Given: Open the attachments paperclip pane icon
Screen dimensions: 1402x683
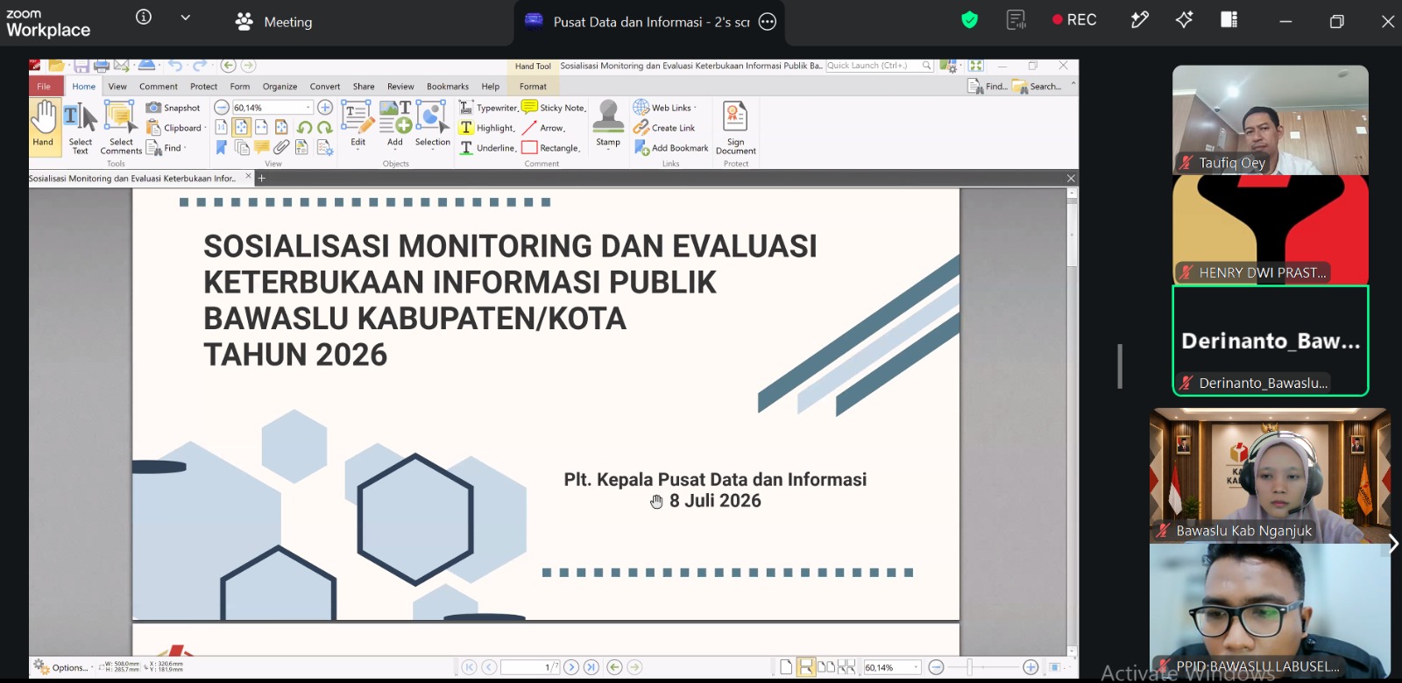Looking at the screenshot, I should [281, 148].
